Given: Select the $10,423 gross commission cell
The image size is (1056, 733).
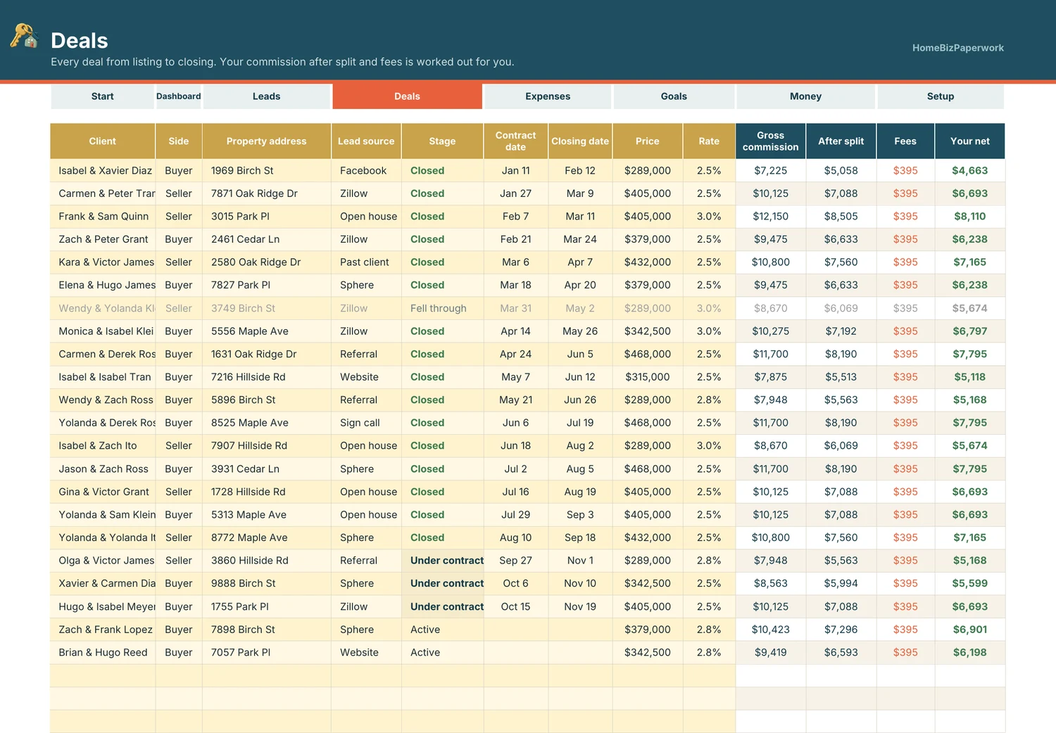Looking at the screenshot, I should click(771, 630).
